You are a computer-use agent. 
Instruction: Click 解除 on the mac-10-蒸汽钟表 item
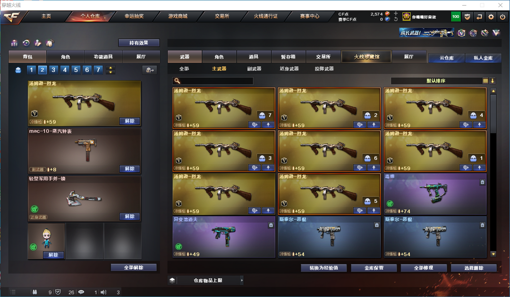pyautogui.click(x=130, y=169)
